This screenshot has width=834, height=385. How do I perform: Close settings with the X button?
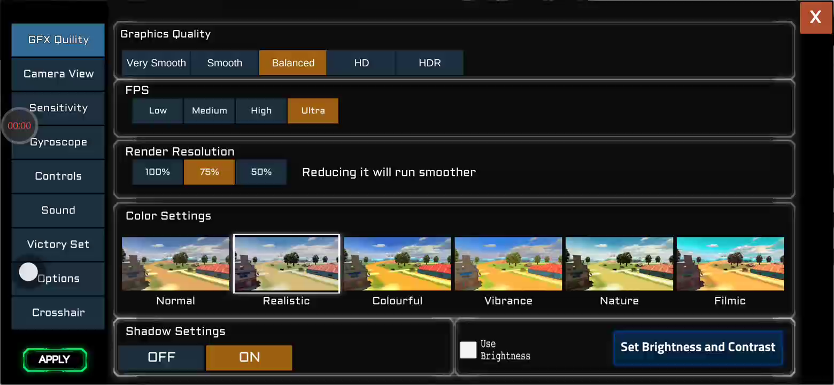coord(815,18)
